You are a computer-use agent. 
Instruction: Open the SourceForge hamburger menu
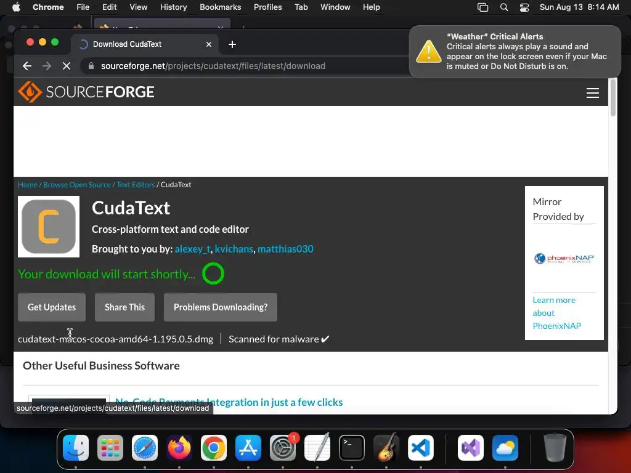592,93
